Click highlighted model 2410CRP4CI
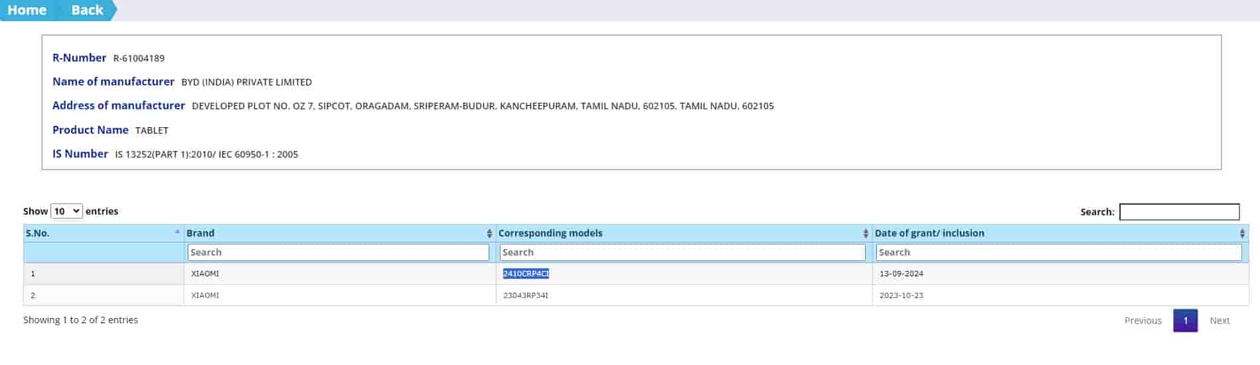Screen dimensions: 1260x365 pyautogui.click(x=526, y=274)
